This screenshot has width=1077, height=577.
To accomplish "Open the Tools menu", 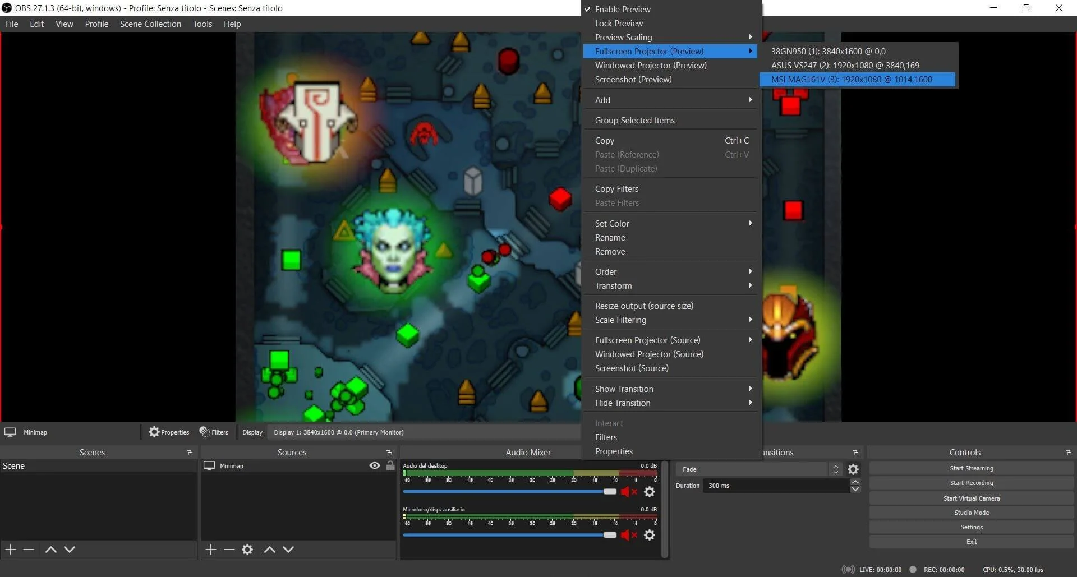I will [202, 24].
